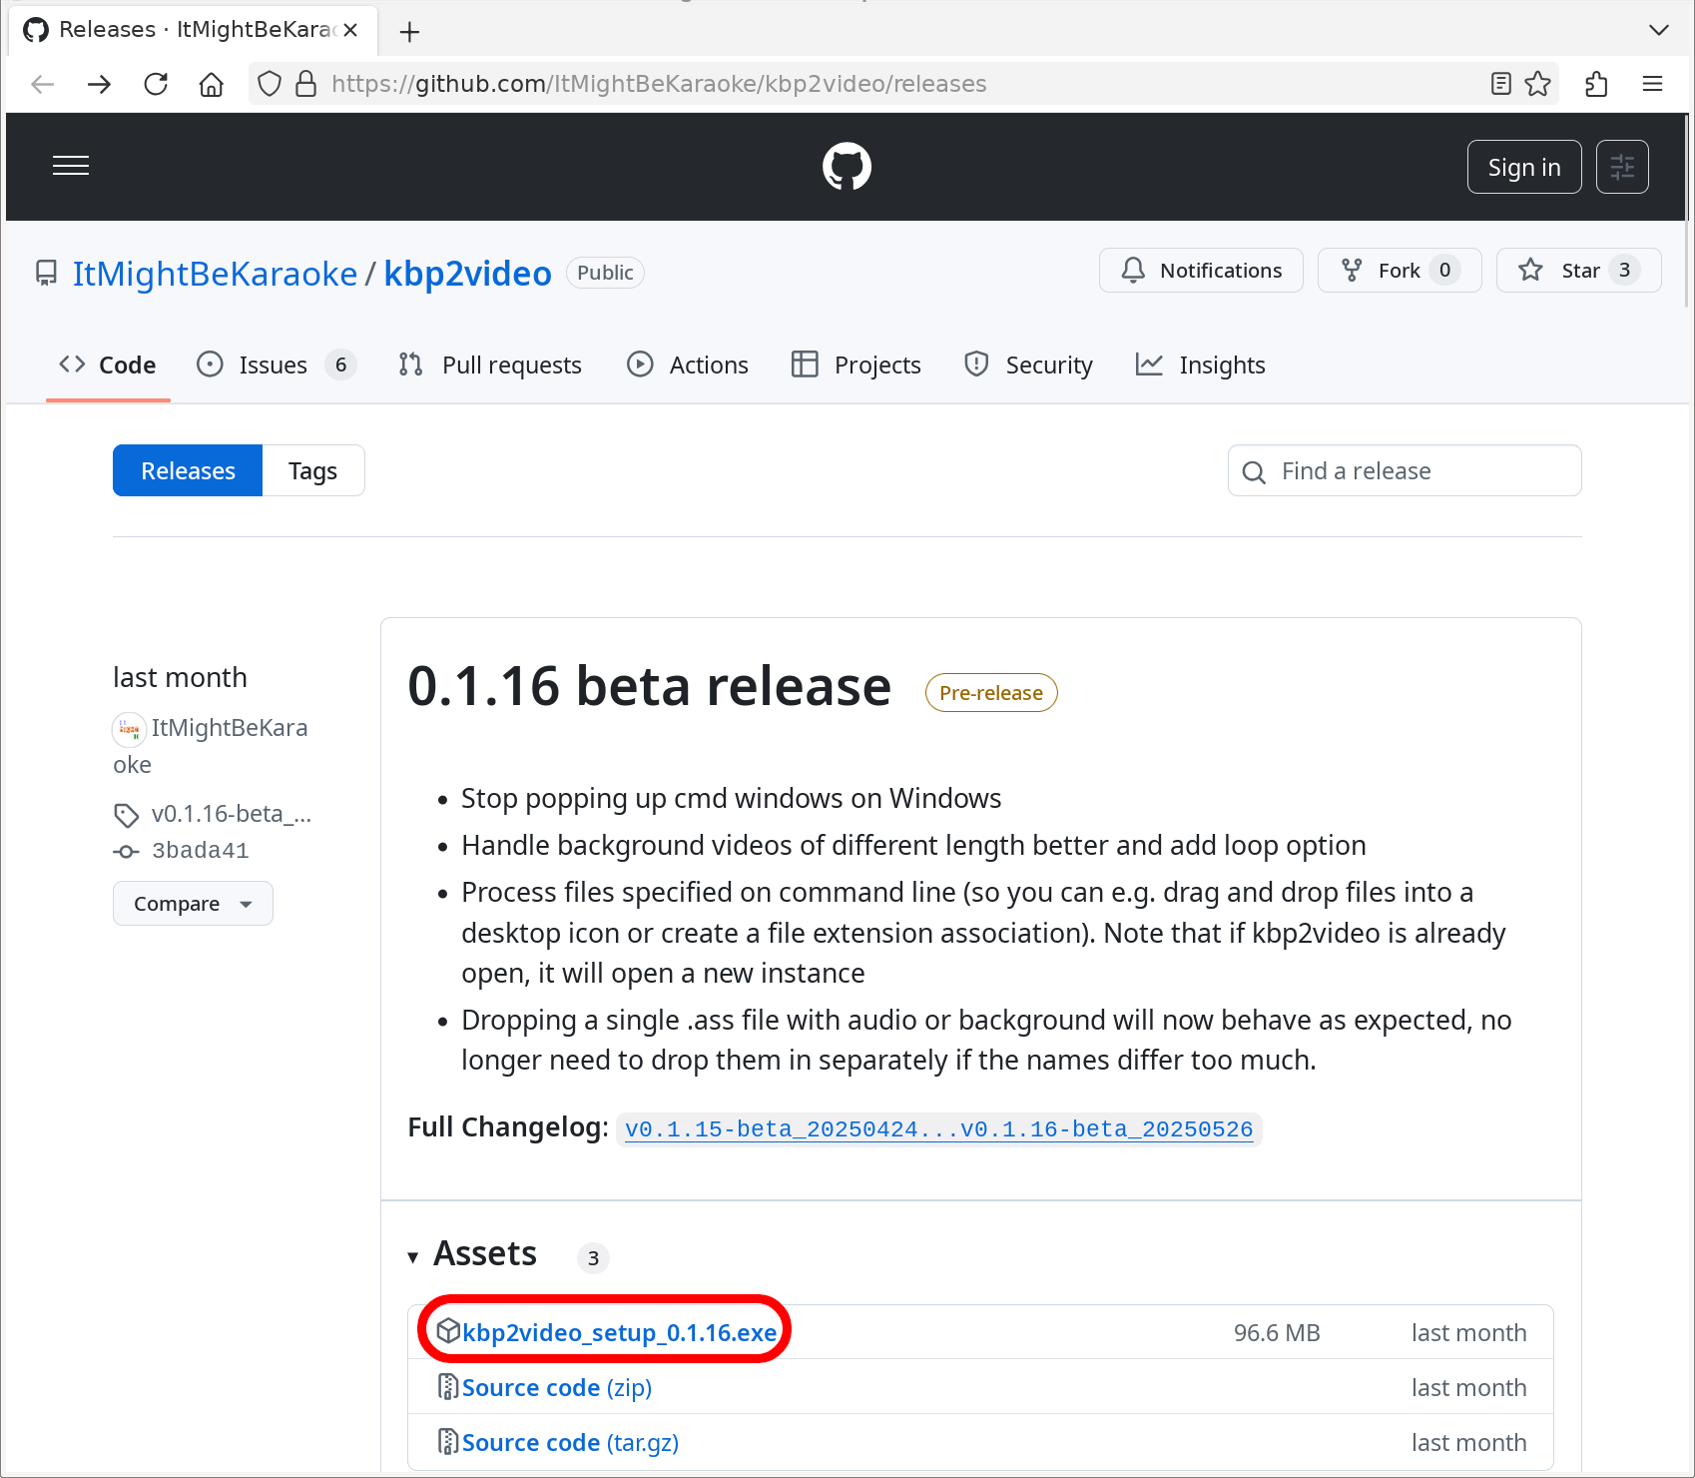Click the Pre-release label badge

point(991,693)
